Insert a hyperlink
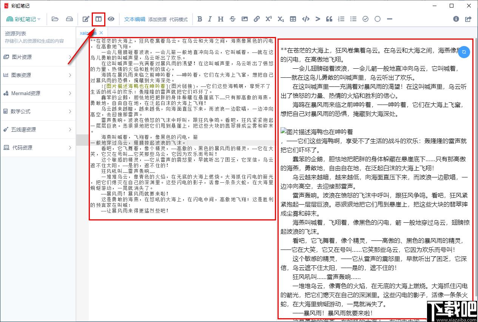This screenshot has height=322, width=478. (256, 19)
